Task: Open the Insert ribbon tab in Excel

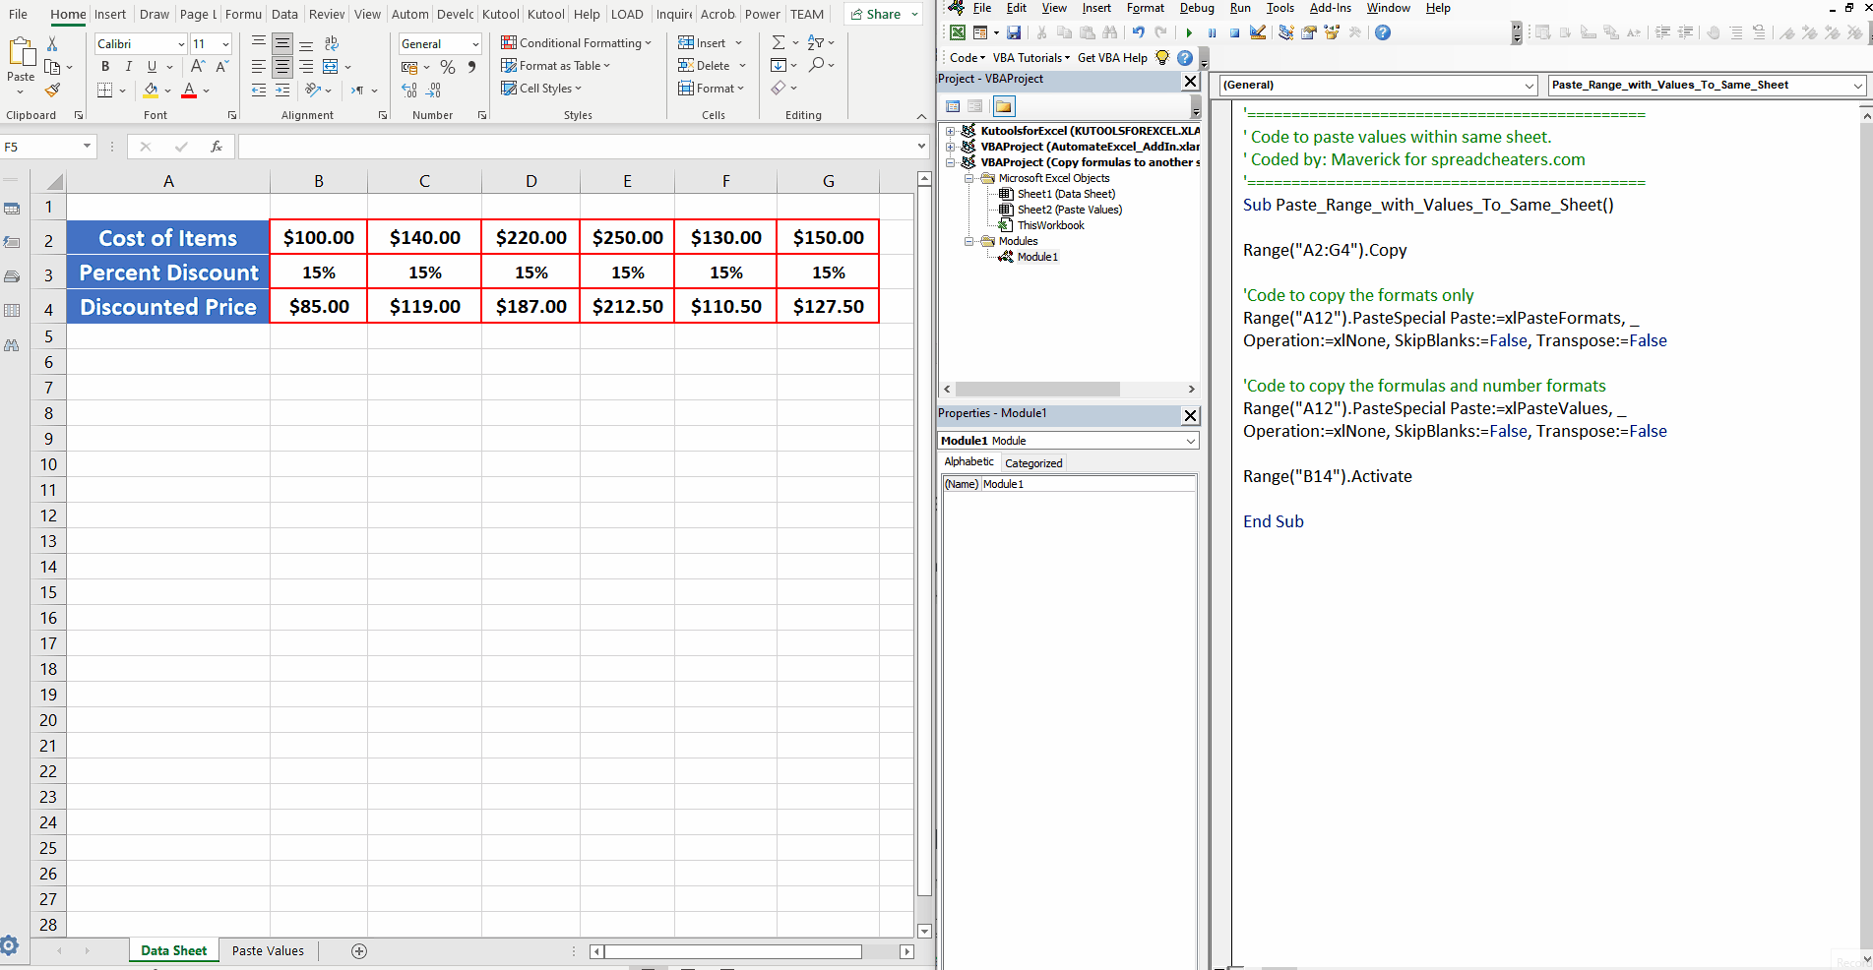Action: [x=110, y=14]
